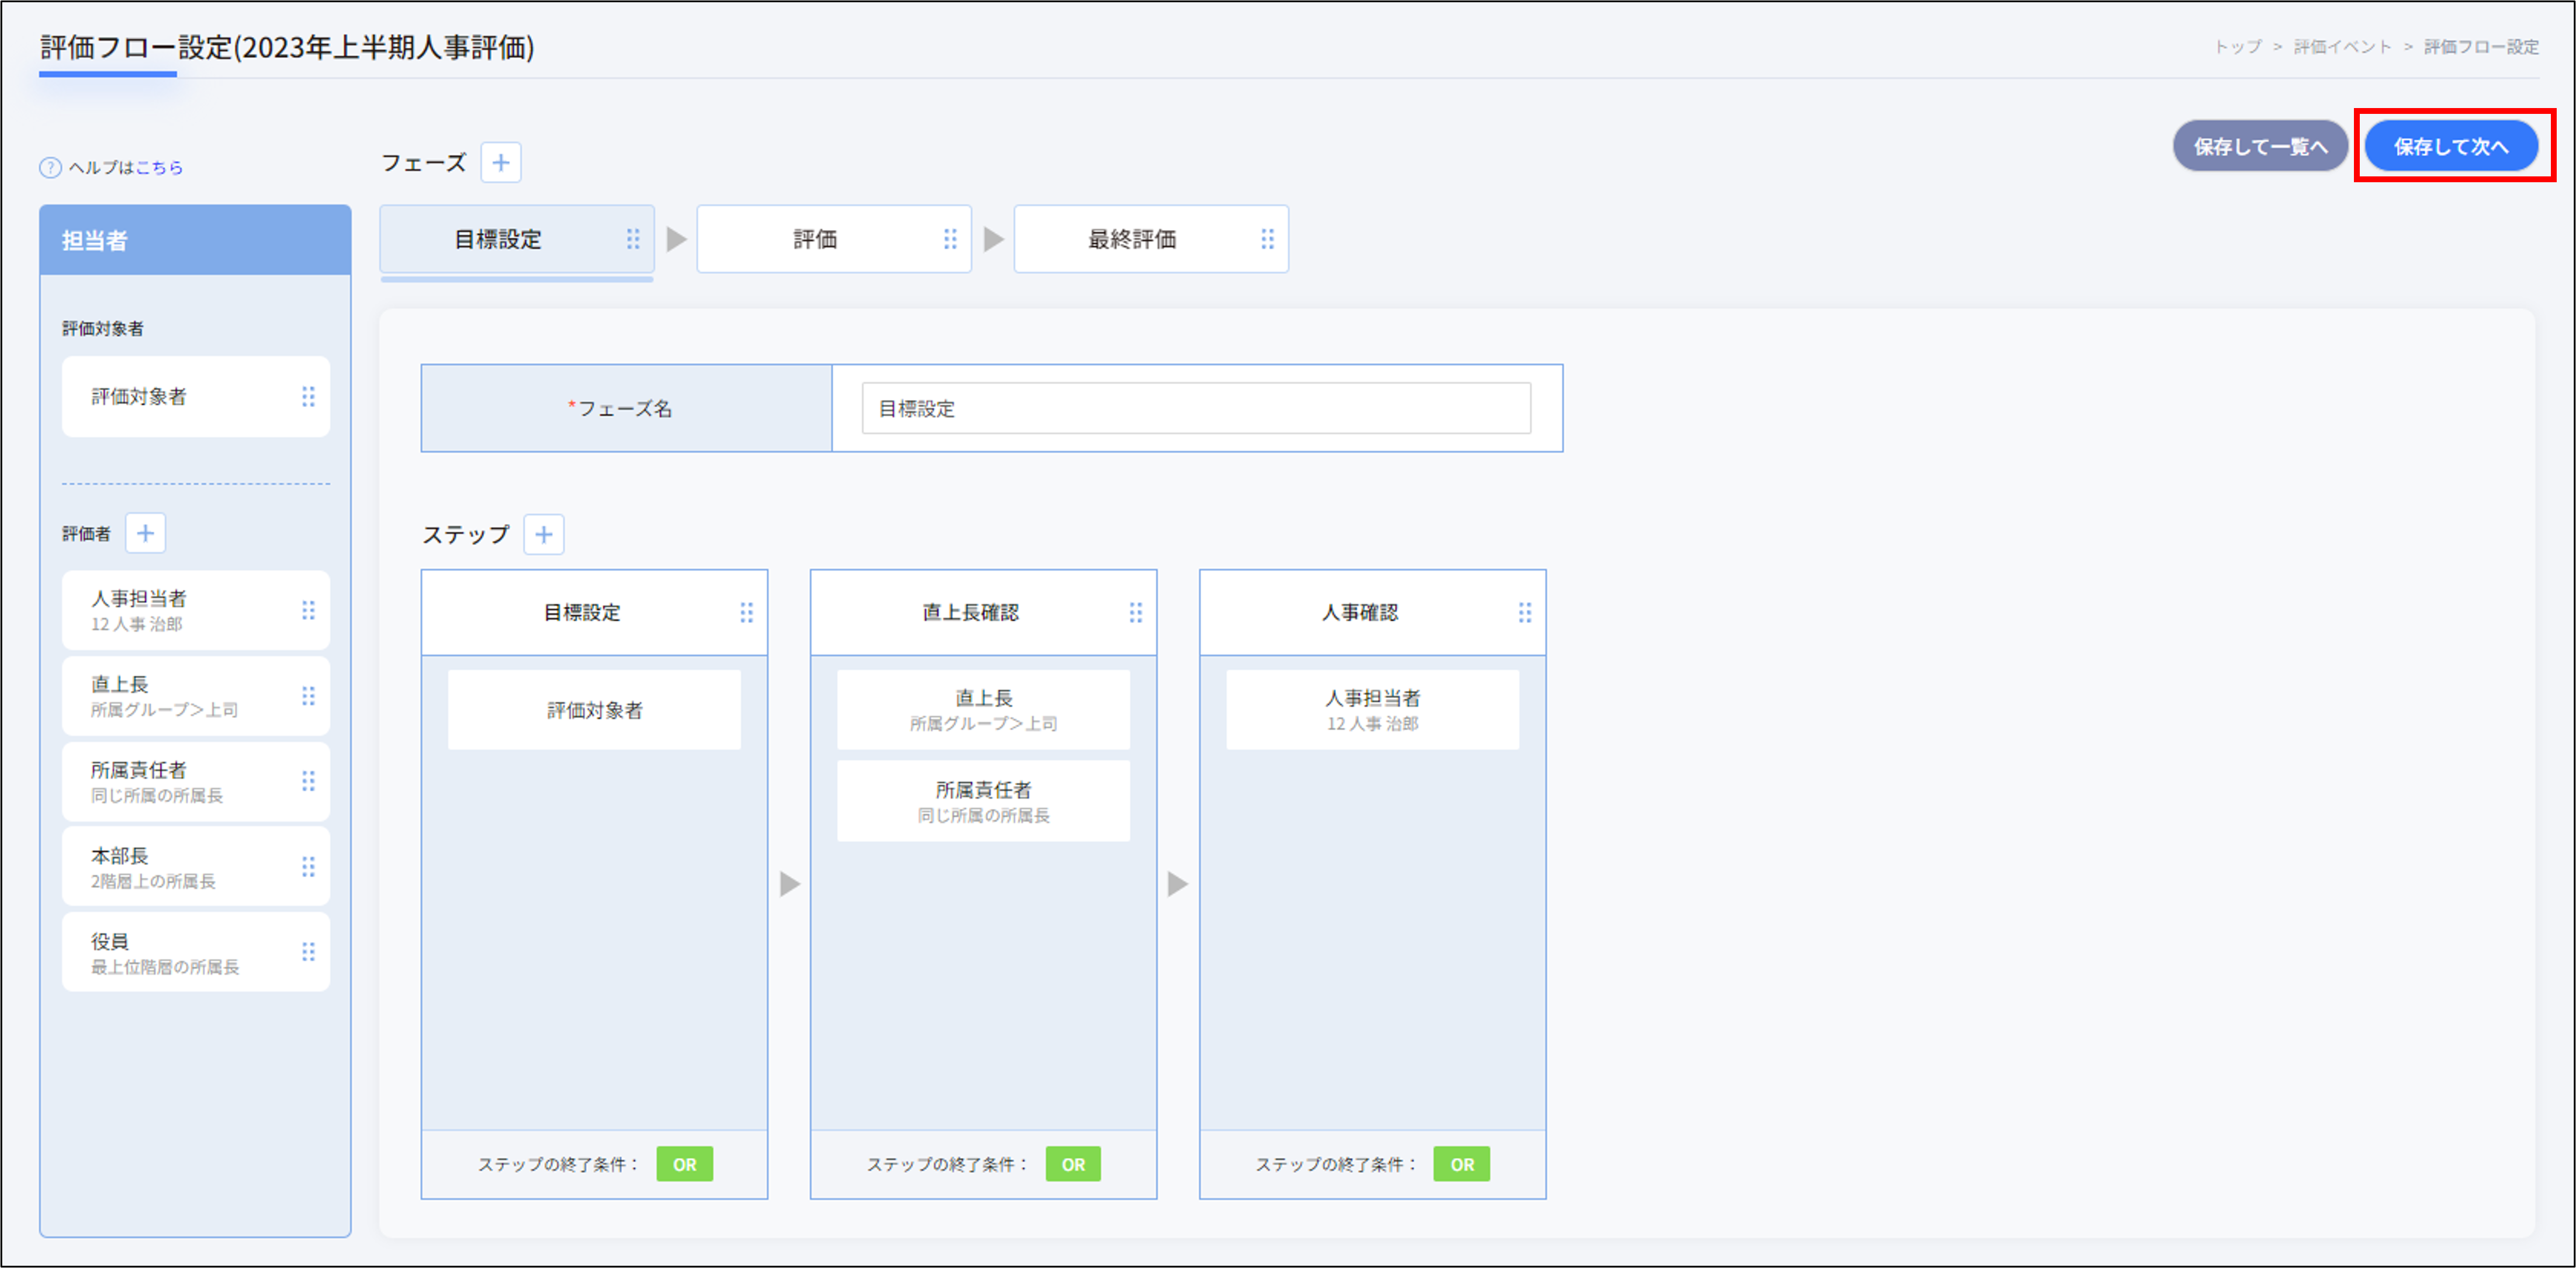
Task: Click the help question mark icon
Action: tap(50, 168)
